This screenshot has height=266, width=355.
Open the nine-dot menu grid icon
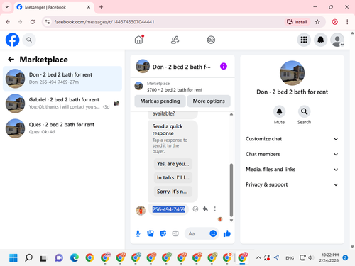[x=304, y=40]
